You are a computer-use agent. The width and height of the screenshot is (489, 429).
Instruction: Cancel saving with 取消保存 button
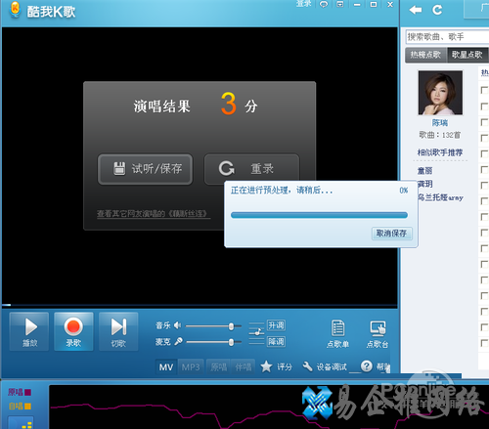point(392,234)
